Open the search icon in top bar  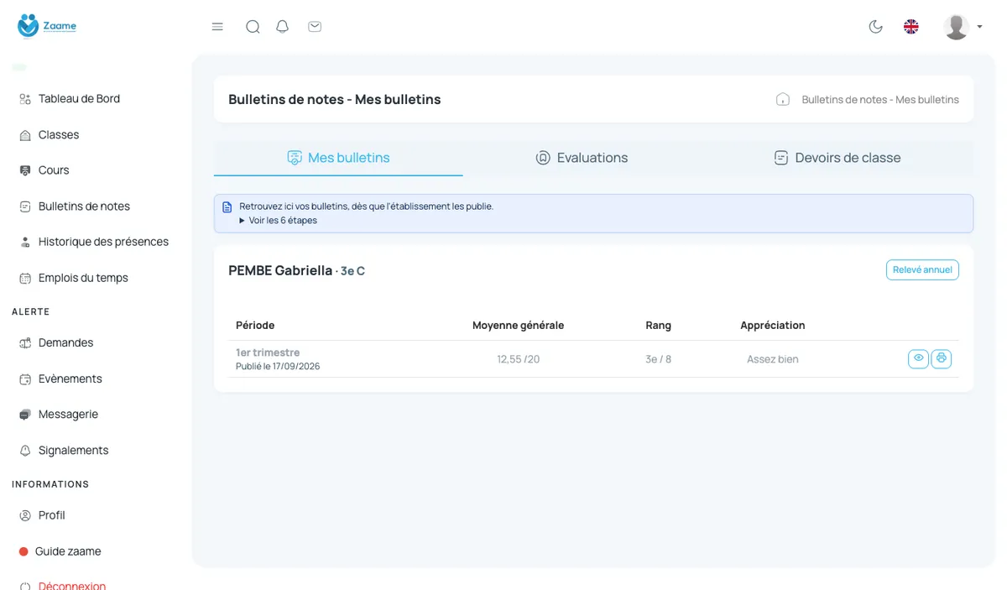(253, 27)
